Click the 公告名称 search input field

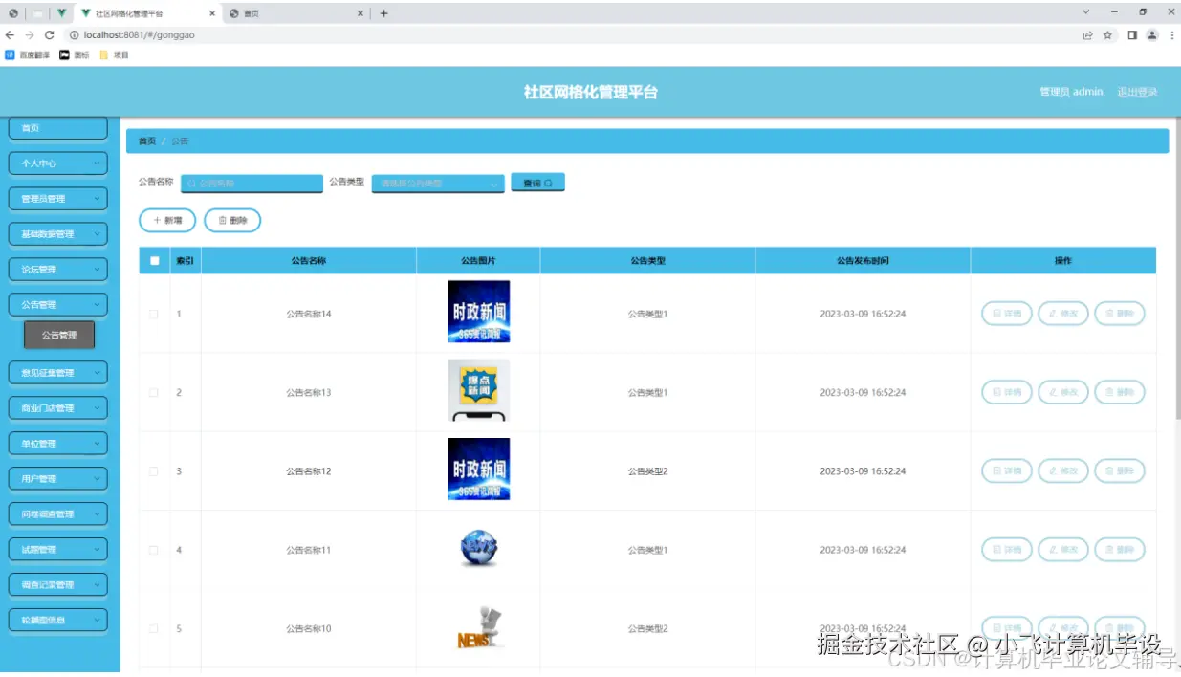251,182
